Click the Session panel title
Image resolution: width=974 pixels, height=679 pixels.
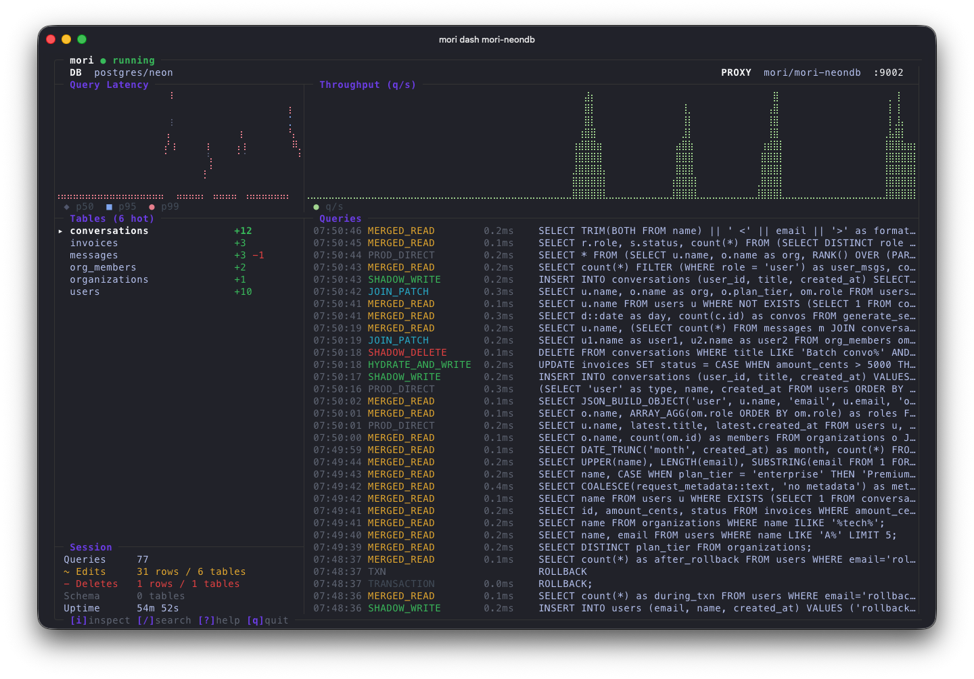91,548
